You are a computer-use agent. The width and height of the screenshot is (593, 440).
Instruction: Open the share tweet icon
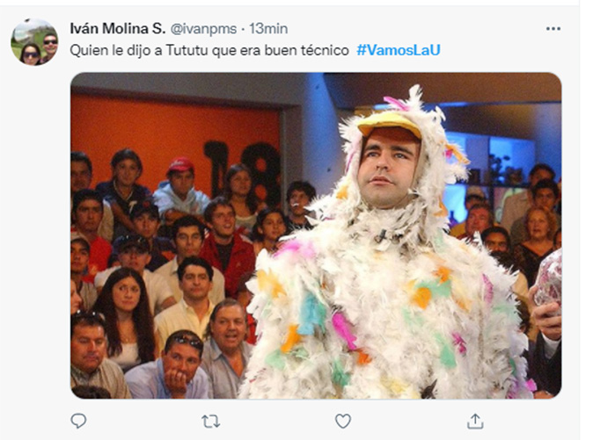coord(475,422)
